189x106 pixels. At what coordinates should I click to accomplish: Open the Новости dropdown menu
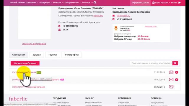pyautogui.click(x=58, y=3)
